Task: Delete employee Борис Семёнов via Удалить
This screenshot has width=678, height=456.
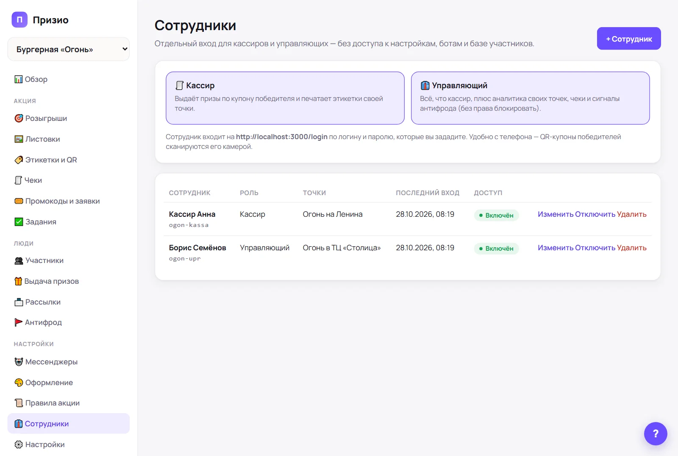Action: [632, 248]
